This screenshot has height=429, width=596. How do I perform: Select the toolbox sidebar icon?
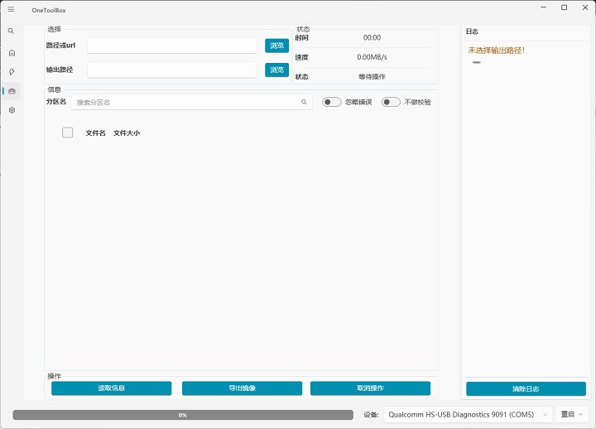(11, 91)
